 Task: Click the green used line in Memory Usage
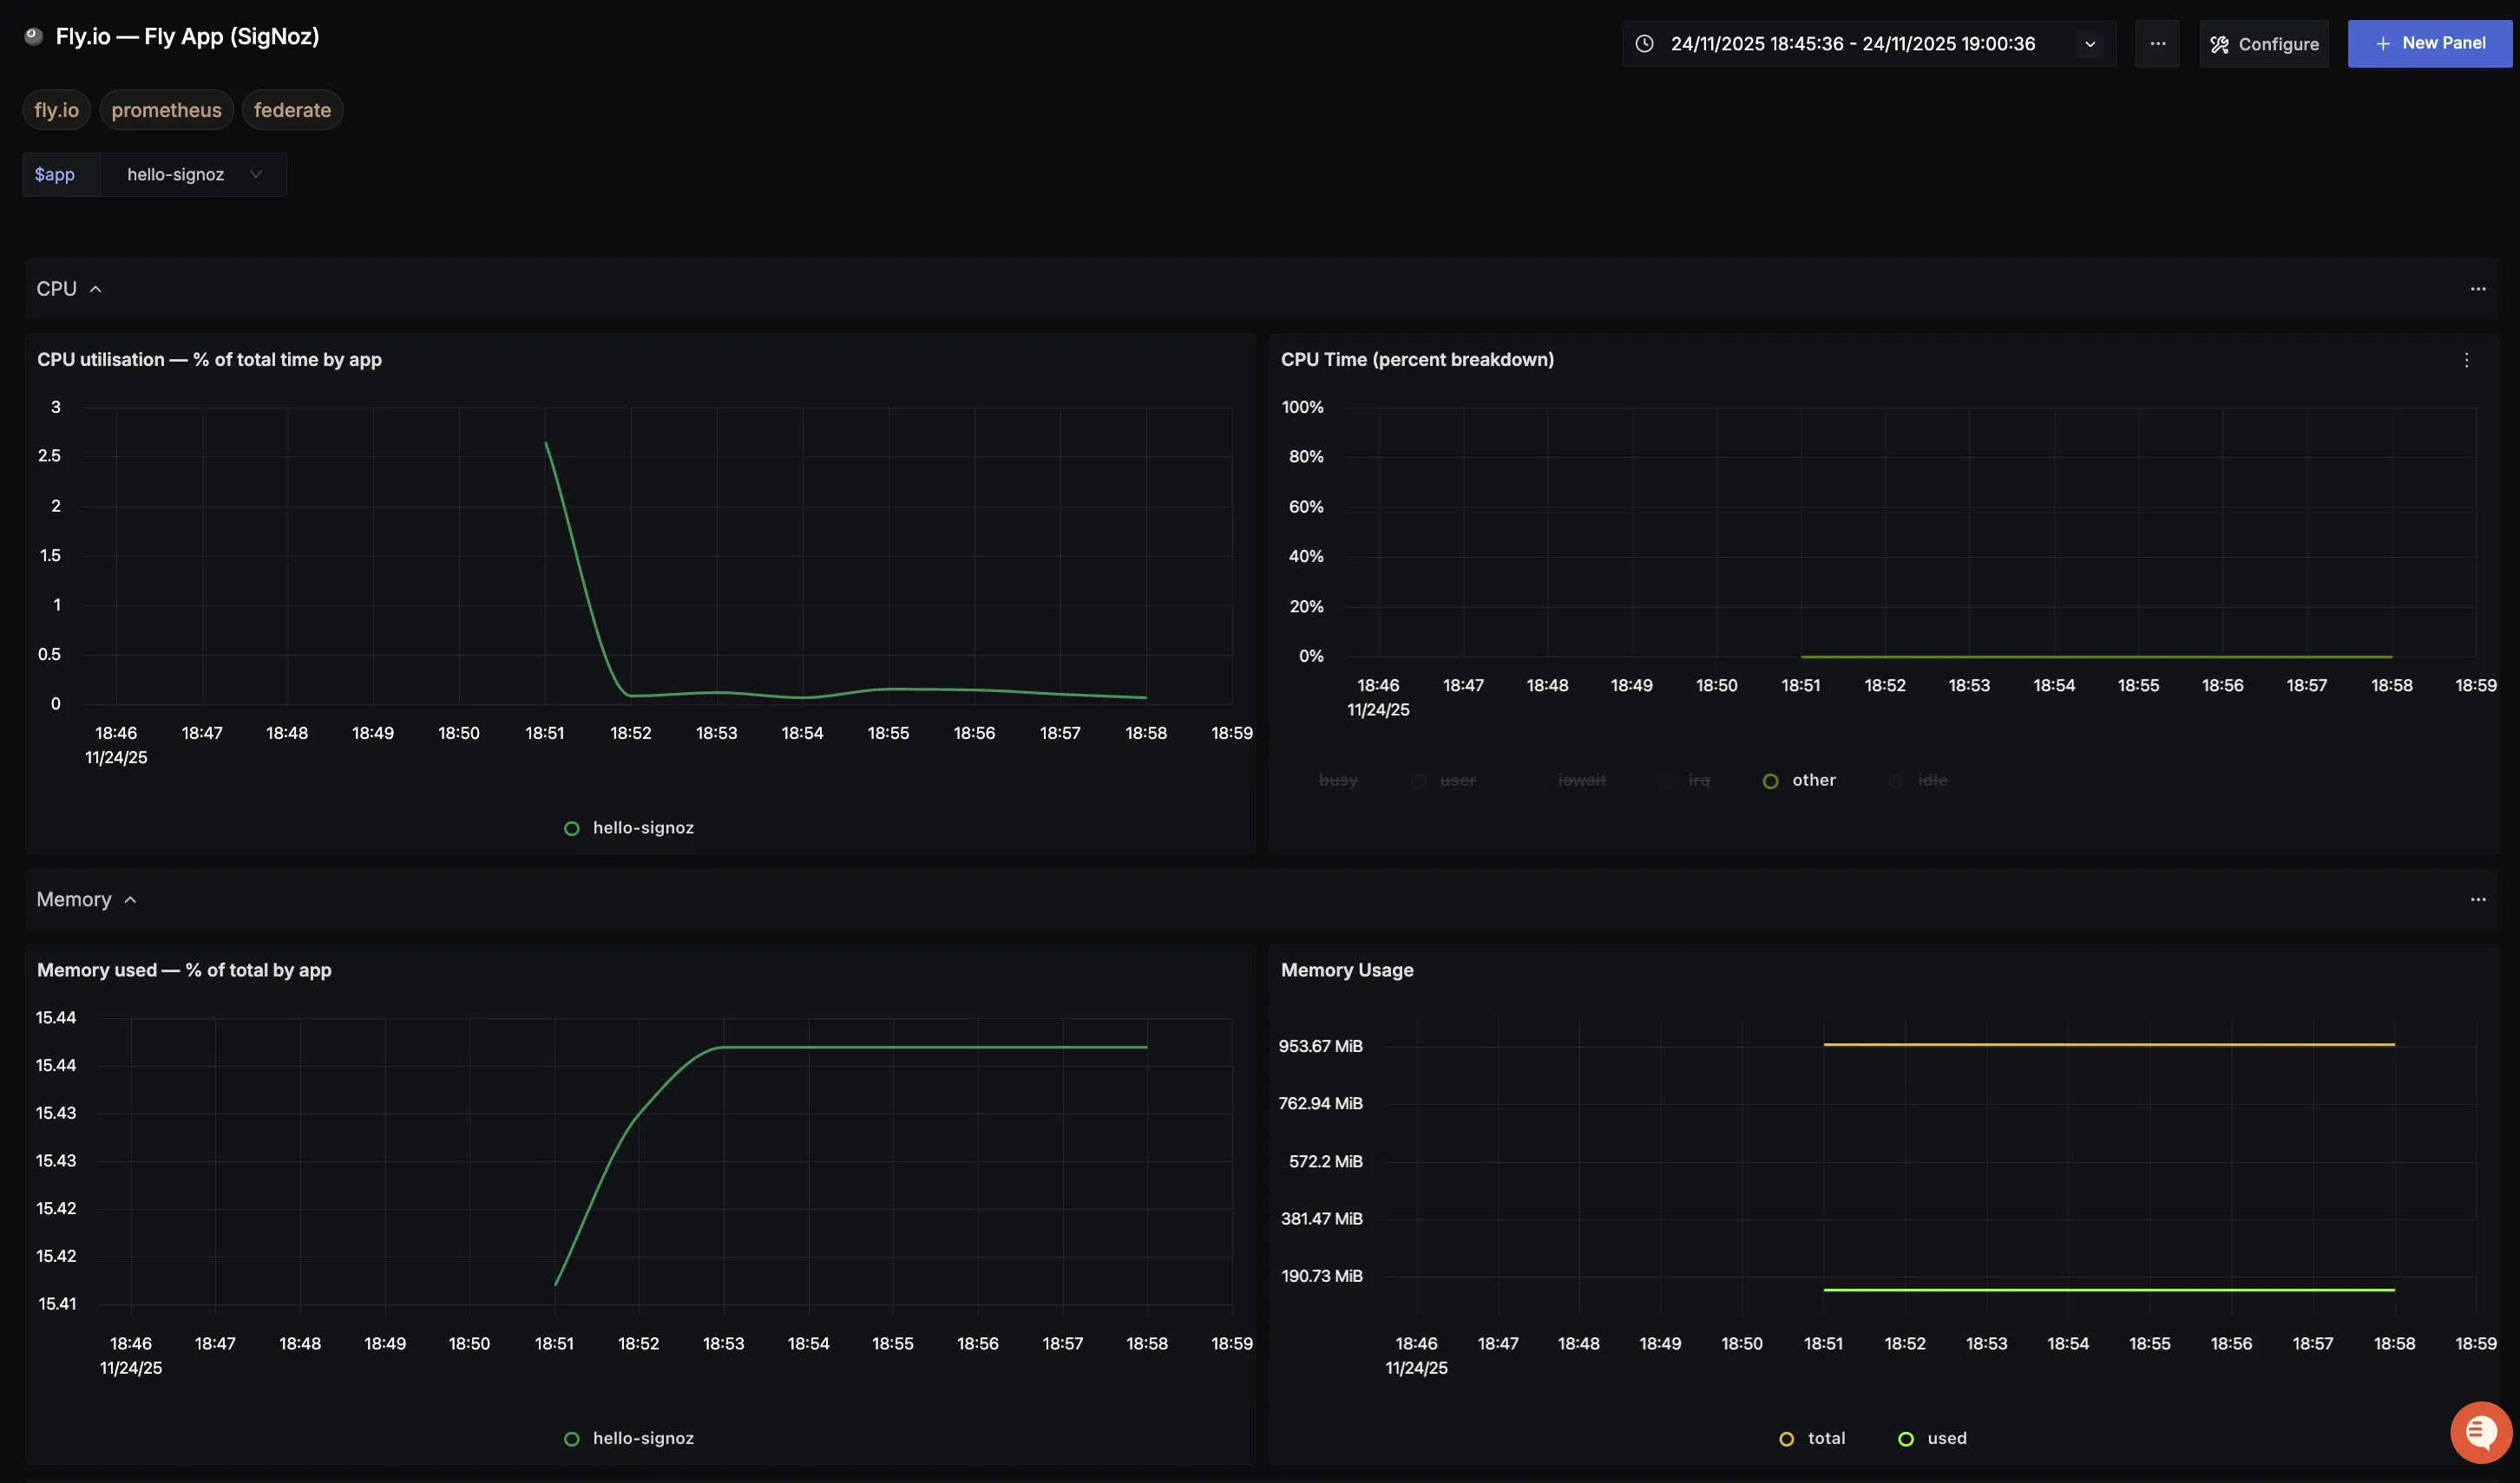[x=2108, y=1291]
